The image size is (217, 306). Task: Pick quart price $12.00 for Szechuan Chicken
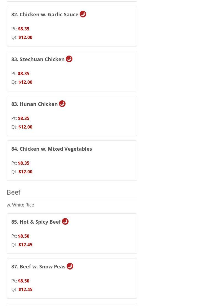point(25,82)
